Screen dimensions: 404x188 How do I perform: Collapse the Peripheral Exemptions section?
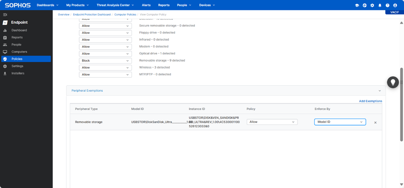(379, 90)
